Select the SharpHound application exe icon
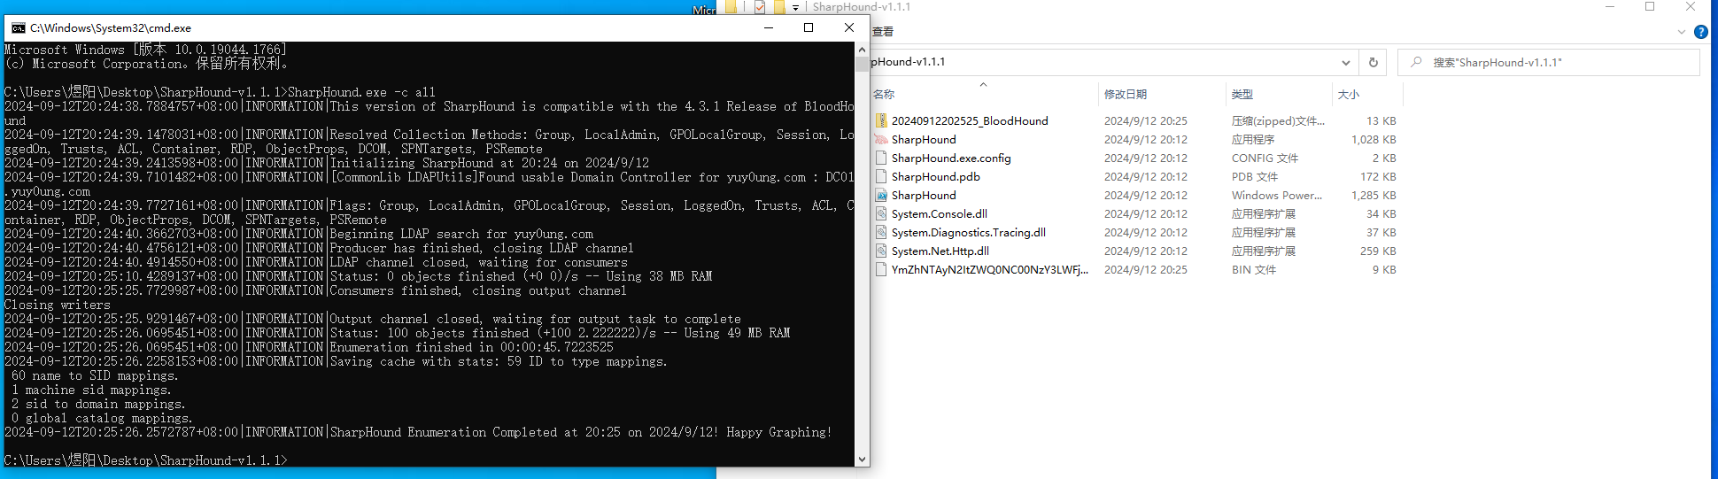This screenshot has height=479, width=1718. [x=881, y=140]
